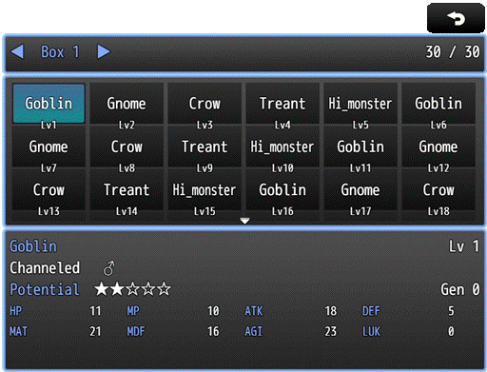Click the Potential label
487x372 pixels.
tap(45, 289)
